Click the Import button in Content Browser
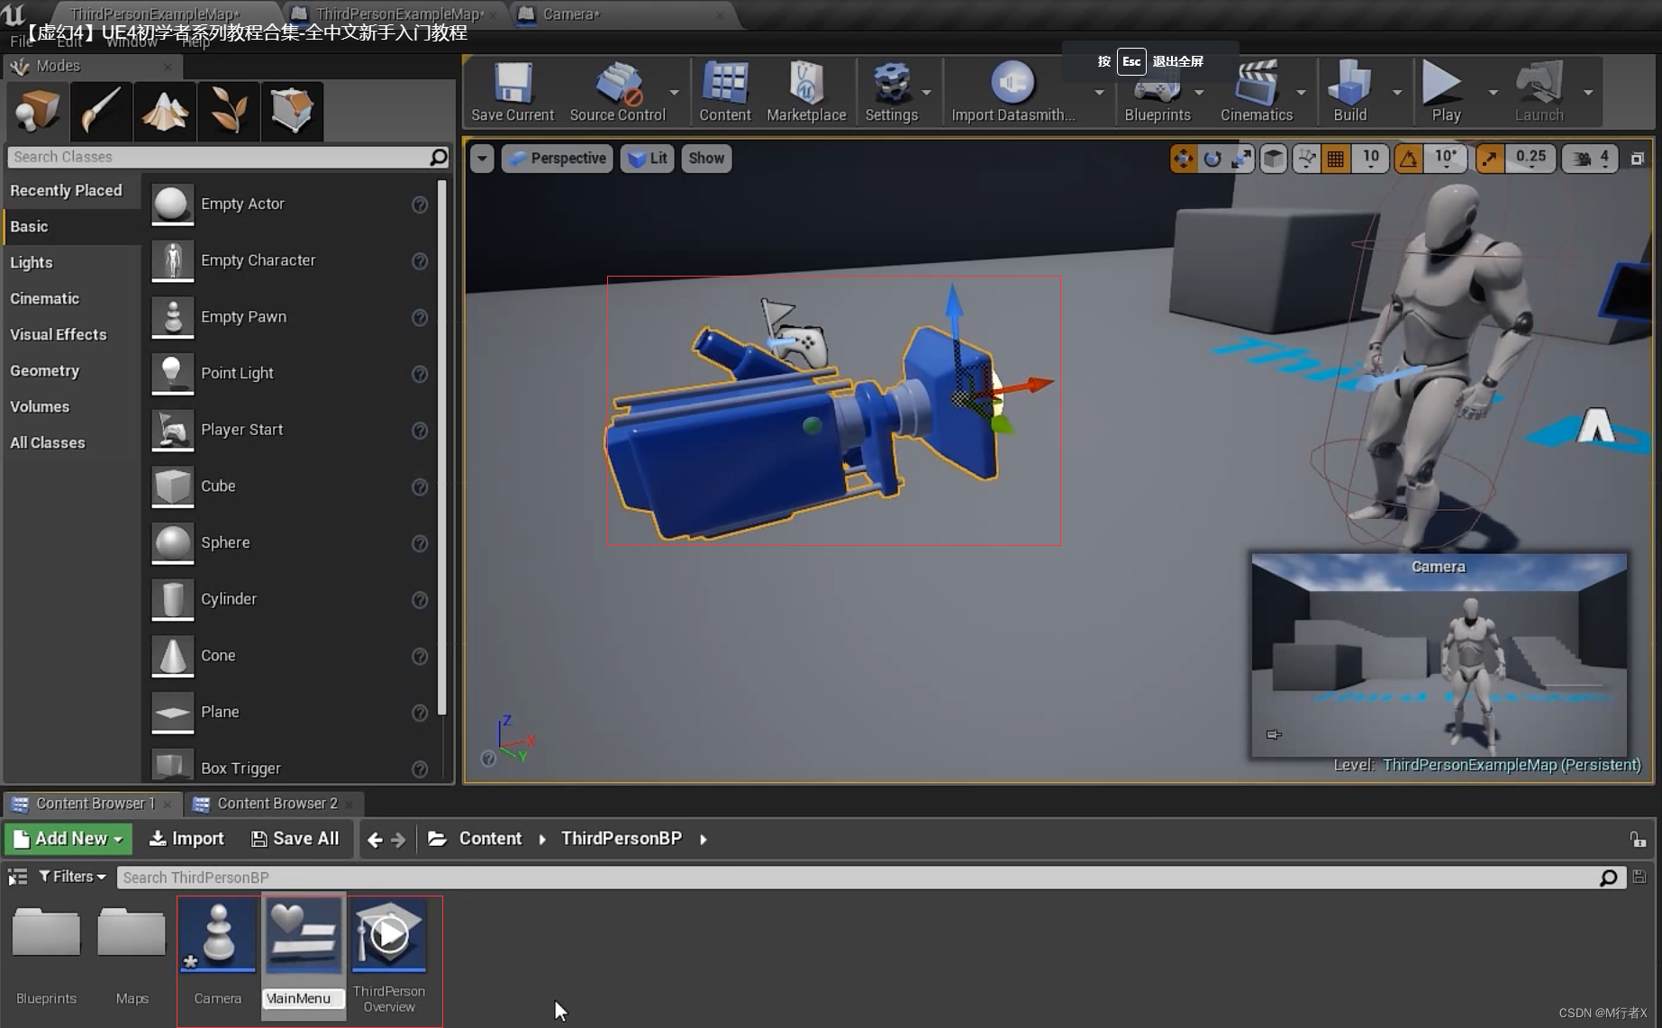 (186, 839)
